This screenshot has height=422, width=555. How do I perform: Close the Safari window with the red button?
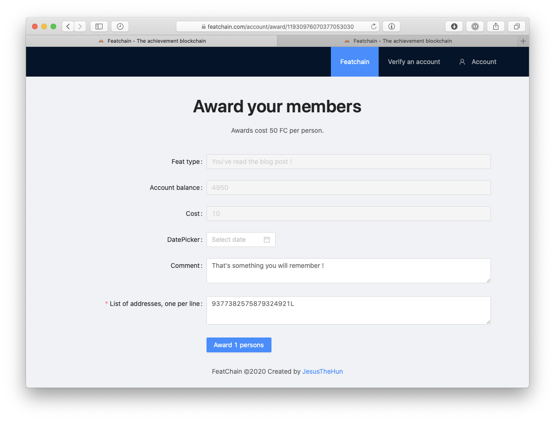35,26
